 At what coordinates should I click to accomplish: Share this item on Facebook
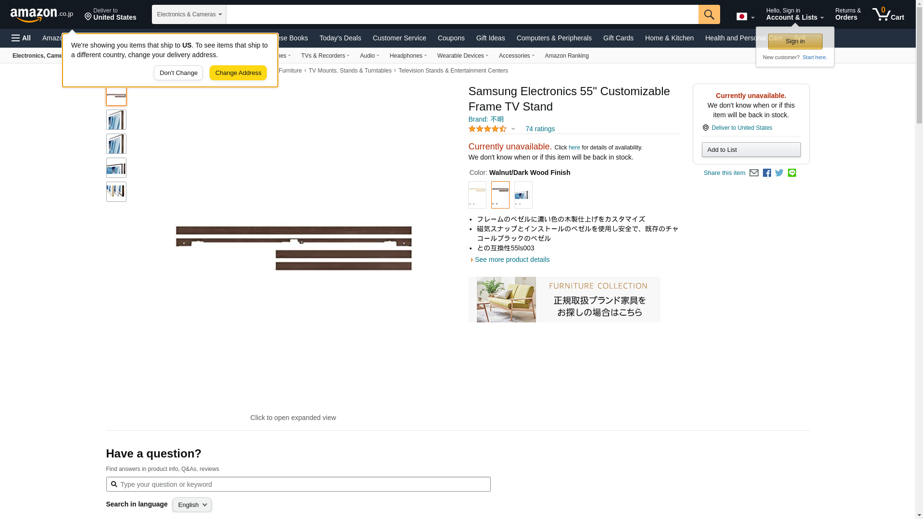[767, 173]
